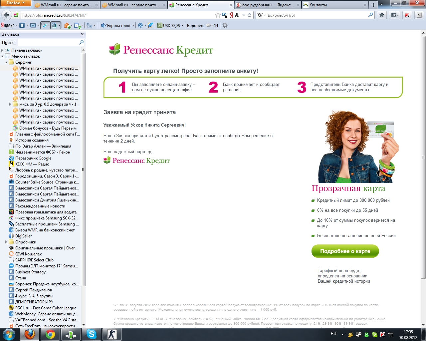
Task: Open the USD currency dropdown arrow
Action: (183, 26)
